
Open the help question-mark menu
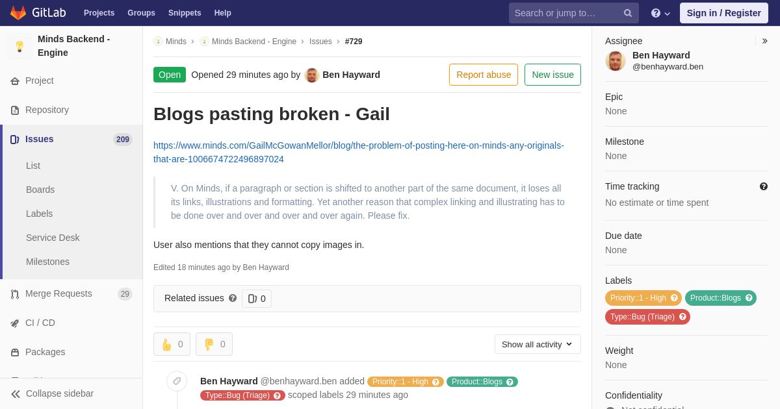660,13
